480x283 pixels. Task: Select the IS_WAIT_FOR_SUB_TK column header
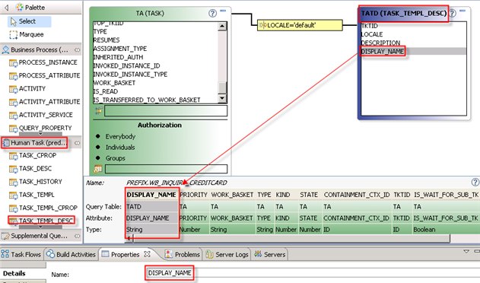tap(446, 195)
